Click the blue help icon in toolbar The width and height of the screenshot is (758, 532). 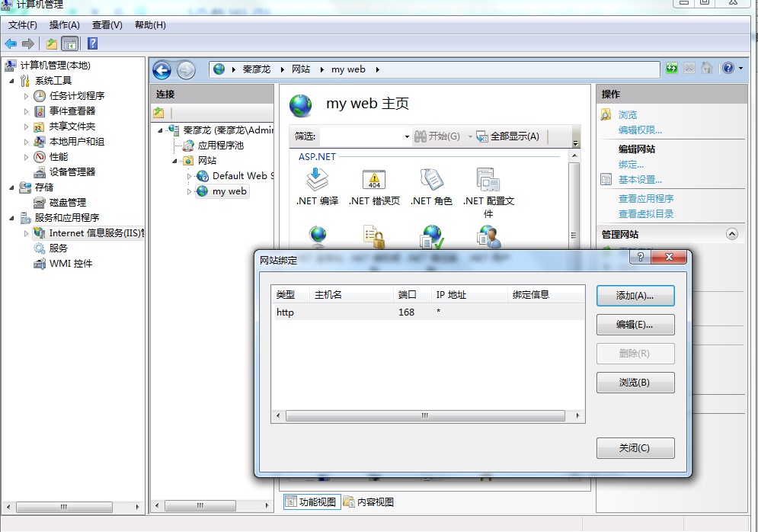[x=92, y=44]
